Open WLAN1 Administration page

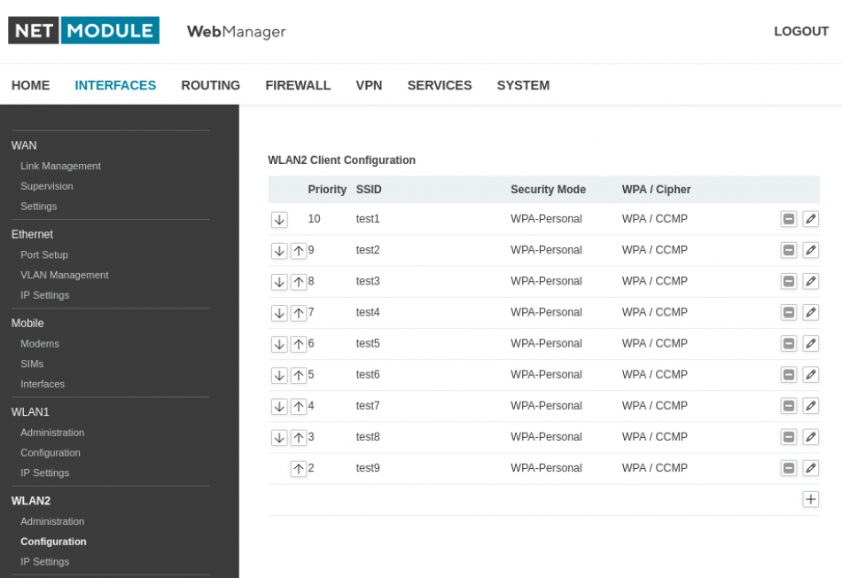[52, 433]
